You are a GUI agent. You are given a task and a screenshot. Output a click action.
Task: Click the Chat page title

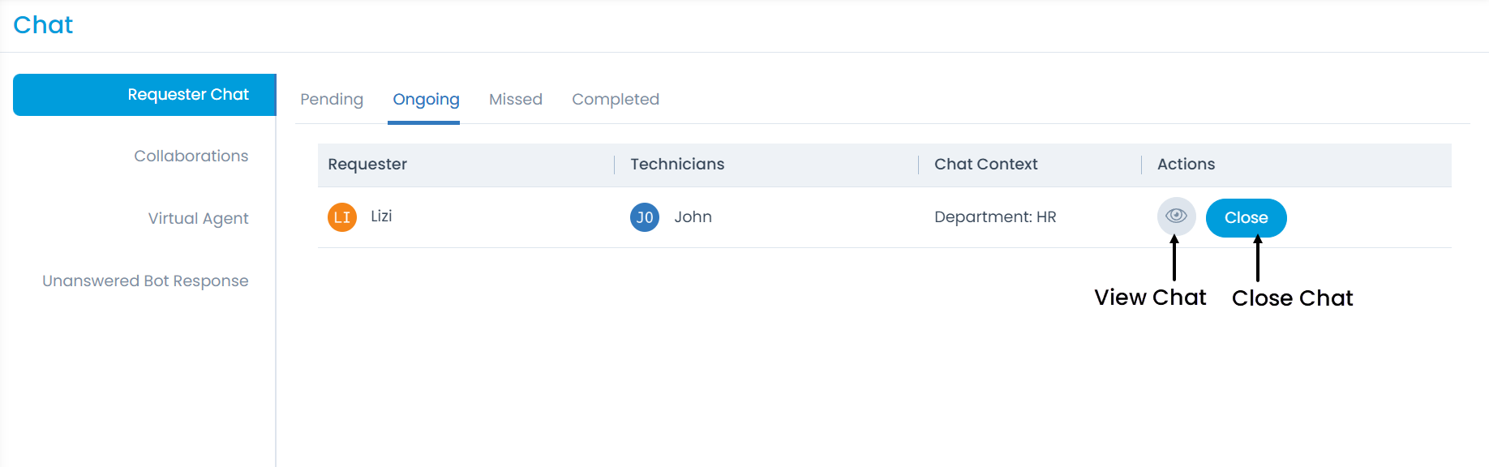(43, 25)
